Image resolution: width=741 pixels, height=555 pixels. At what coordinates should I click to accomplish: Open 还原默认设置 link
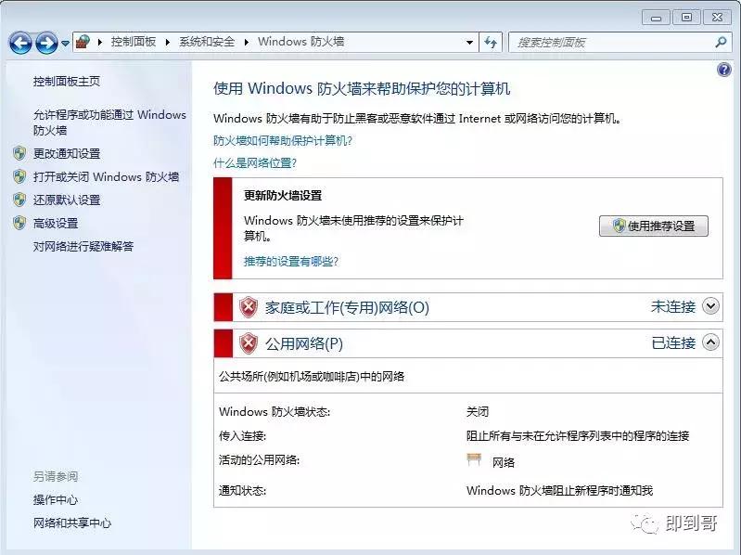[x=67, y=200]
